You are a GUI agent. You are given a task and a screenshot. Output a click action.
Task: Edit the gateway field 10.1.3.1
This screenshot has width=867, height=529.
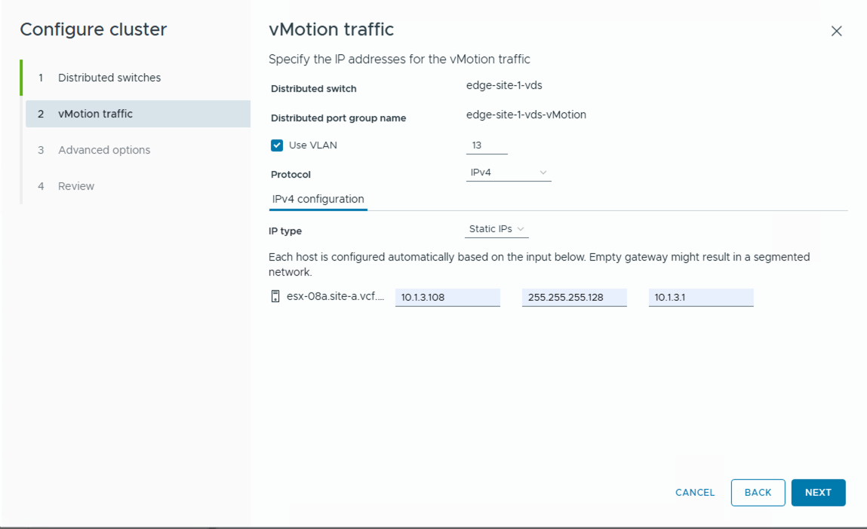[700, 297]
